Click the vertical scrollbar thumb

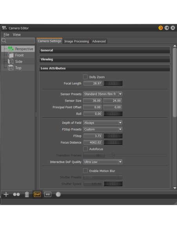[175, 82]
